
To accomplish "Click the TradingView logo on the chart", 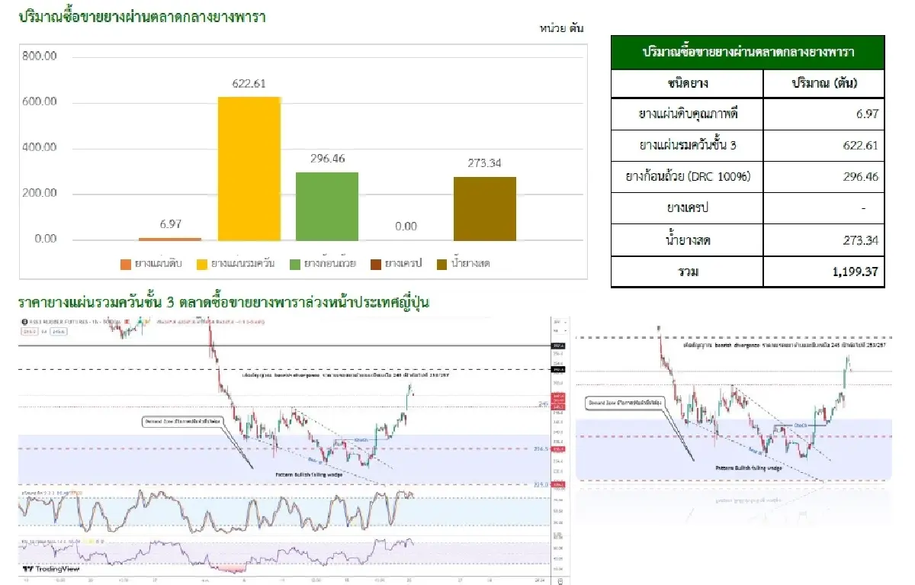I will [50, 569].
